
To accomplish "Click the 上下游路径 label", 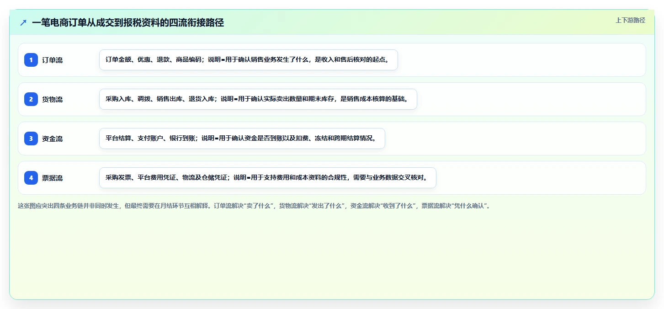I will (630, 20).
